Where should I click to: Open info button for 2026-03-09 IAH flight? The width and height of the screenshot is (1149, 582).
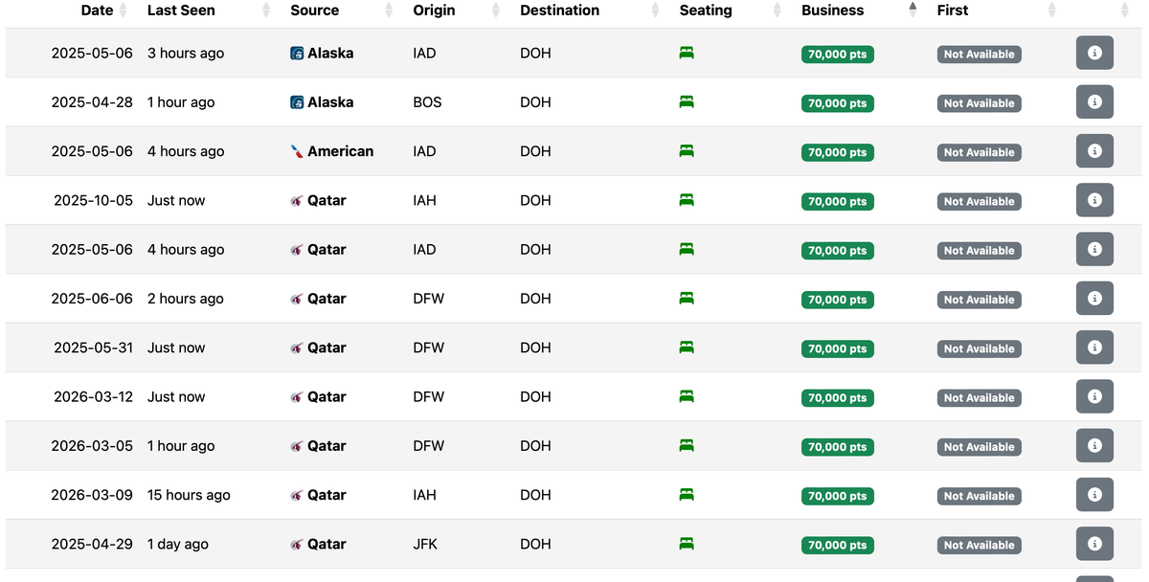click(1094, 495)
